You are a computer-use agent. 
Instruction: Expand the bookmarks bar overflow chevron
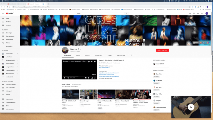click(201, 10)
